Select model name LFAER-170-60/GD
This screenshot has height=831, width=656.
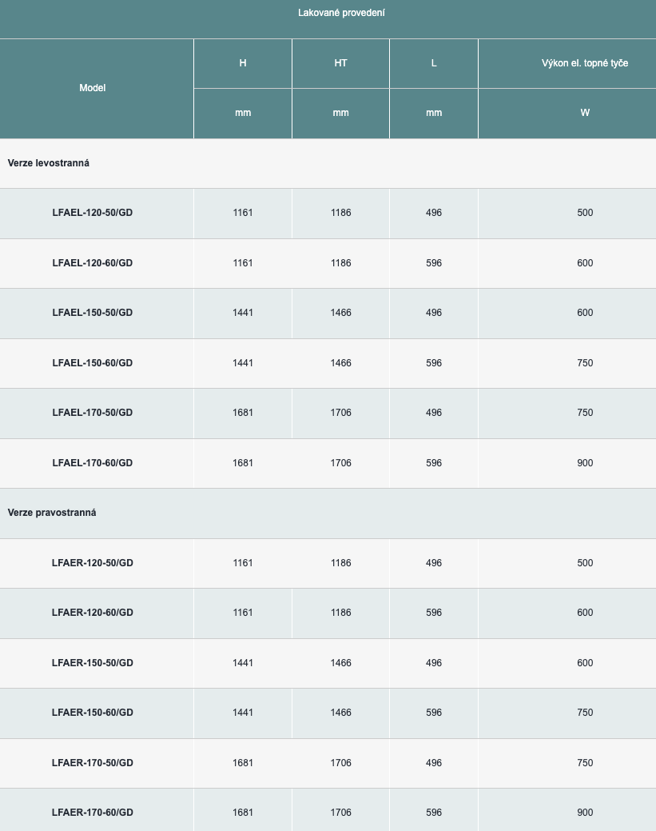(x=93, y=813)
